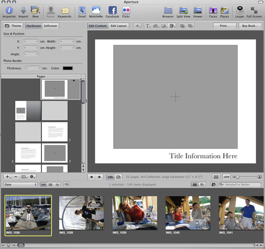
Task: Expand the book action gear menu
Action: click(32, 177)
